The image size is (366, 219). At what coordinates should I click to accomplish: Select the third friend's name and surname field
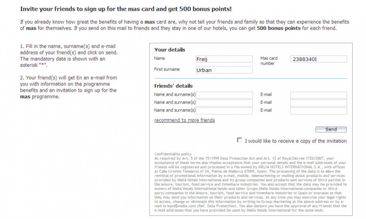tap(224, 111)
